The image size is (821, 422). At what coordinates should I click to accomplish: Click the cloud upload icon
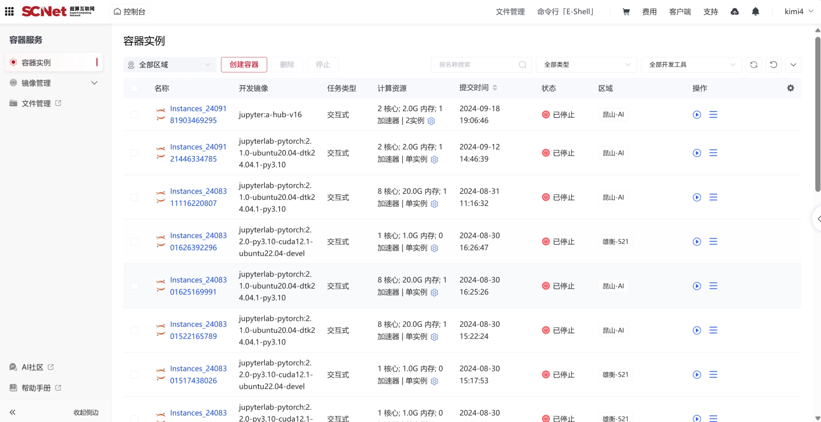[735, 12]
